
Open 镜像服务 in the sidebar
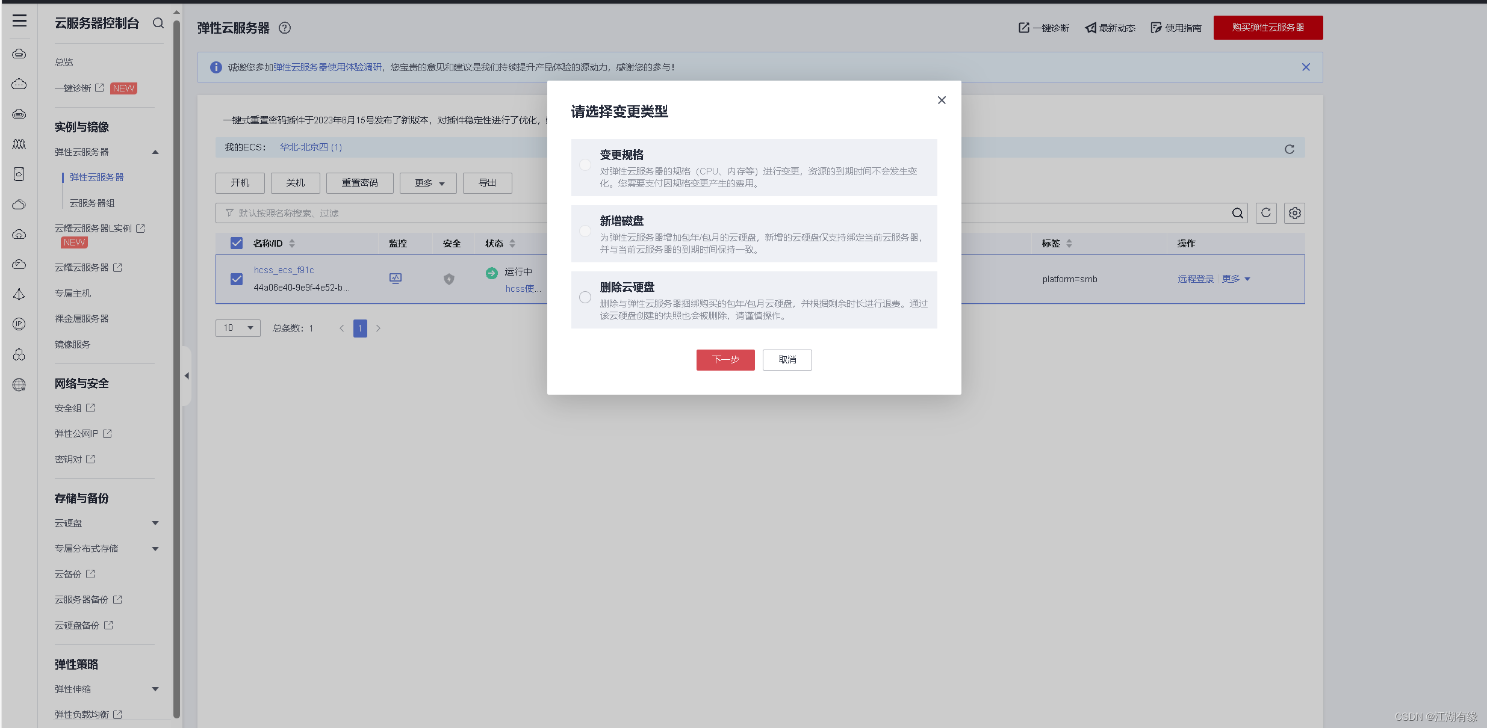click(x=72, y=345)
